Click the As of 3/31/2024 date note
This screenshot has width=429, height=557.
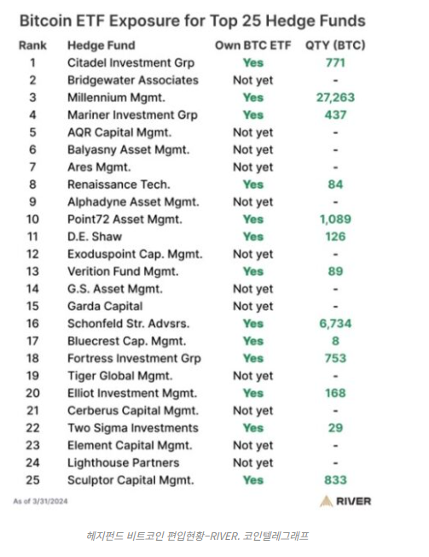pyautogui.click(x=40, y=501)
